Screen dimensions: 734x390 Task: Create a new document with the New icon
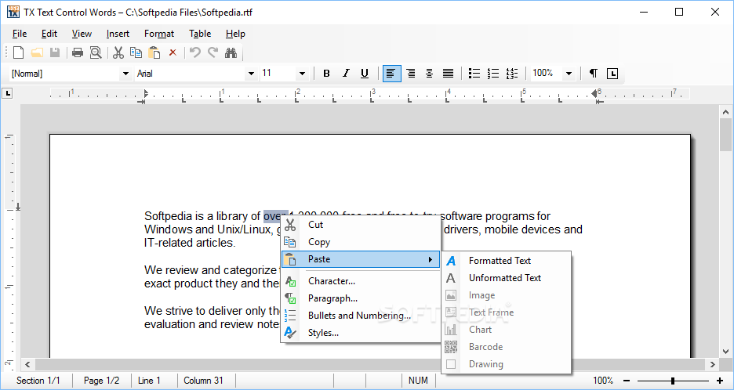18,52
